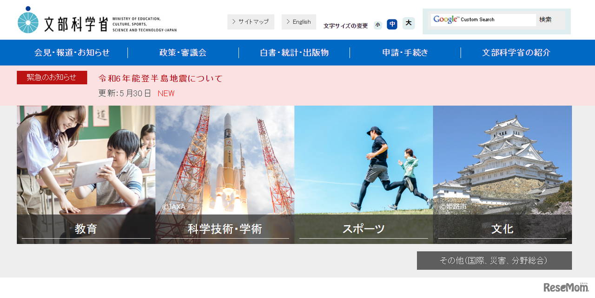
Task: Select the 中 medium text size option
Action: pos(392,24)
